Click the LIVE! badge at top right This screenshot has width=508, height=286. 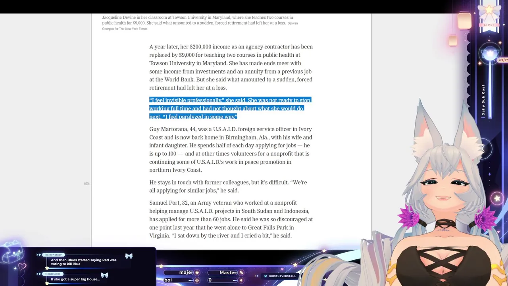489,25
